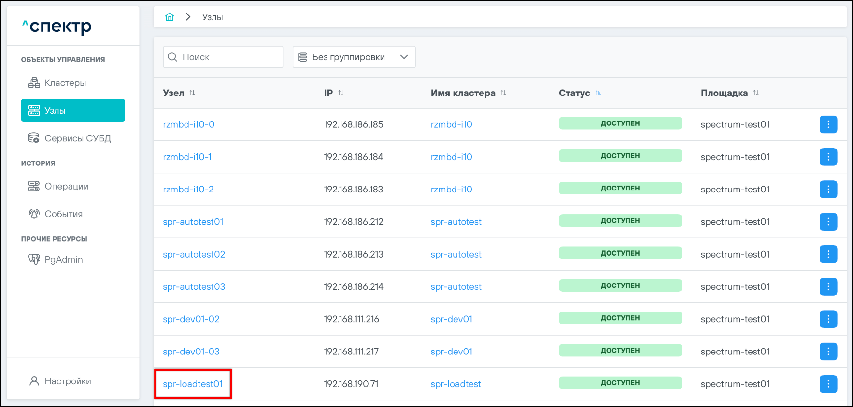Image resolution: width=853 pixels, height=407 pixels.
Task: Open actions menu for spr-dev01-03 row
Action: [x=828, y=352]
